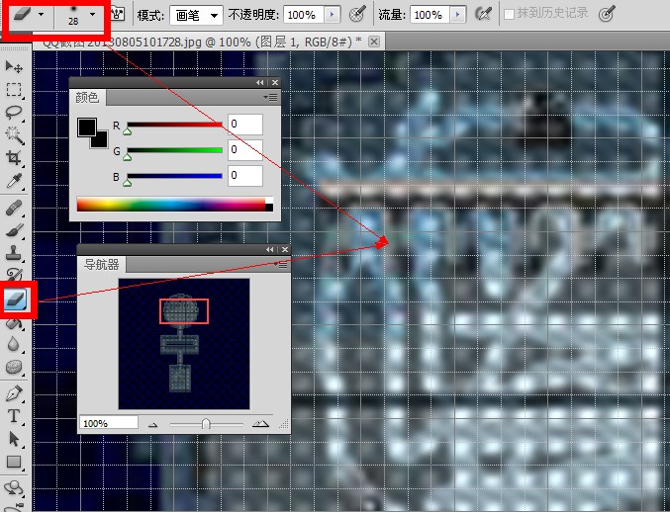Click the navigator zoom slider
Image resolution: width=670 pixels, height=512 pixels.
coord(207,424)
